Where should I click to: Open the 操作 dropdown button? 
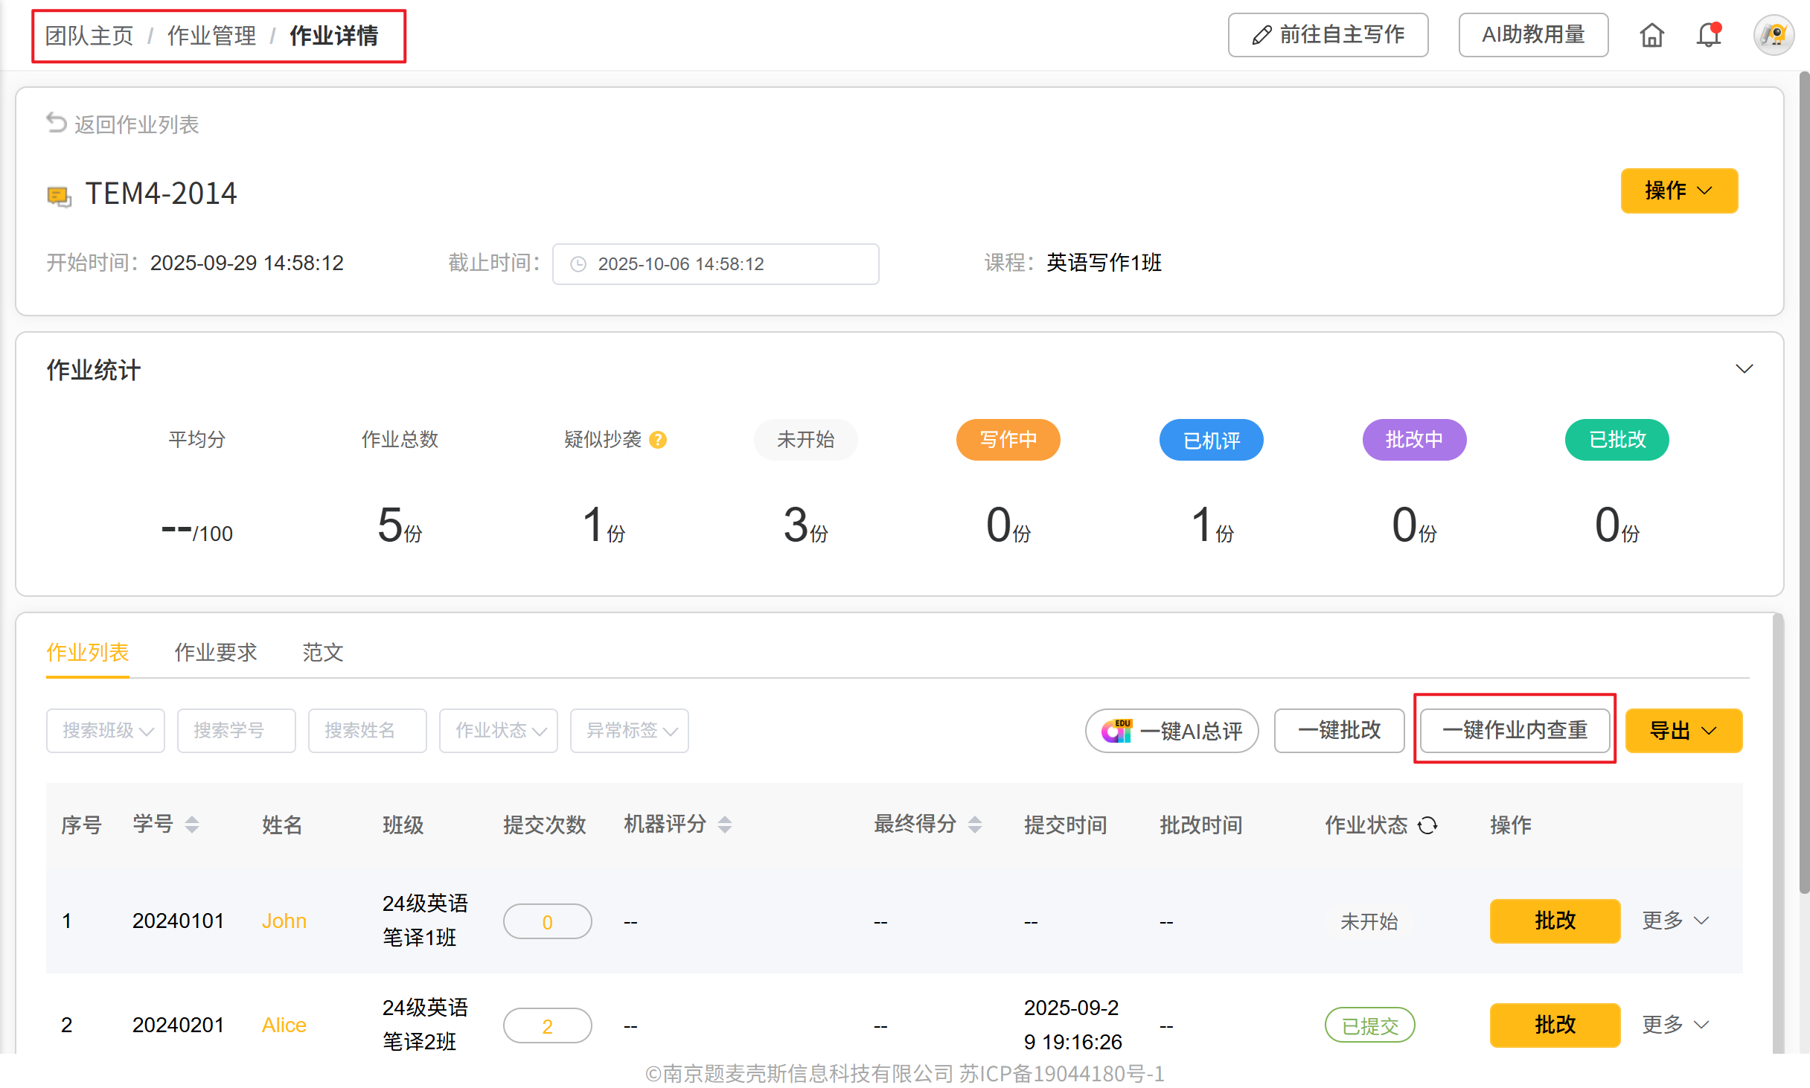tap(1679, 191)
